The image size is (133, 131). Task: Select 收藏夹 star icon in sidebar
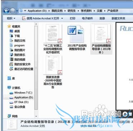pyautogui.click(x=9, y=26)
